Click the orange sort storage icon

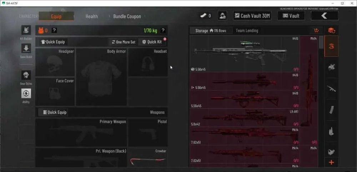tap(316, 30)
